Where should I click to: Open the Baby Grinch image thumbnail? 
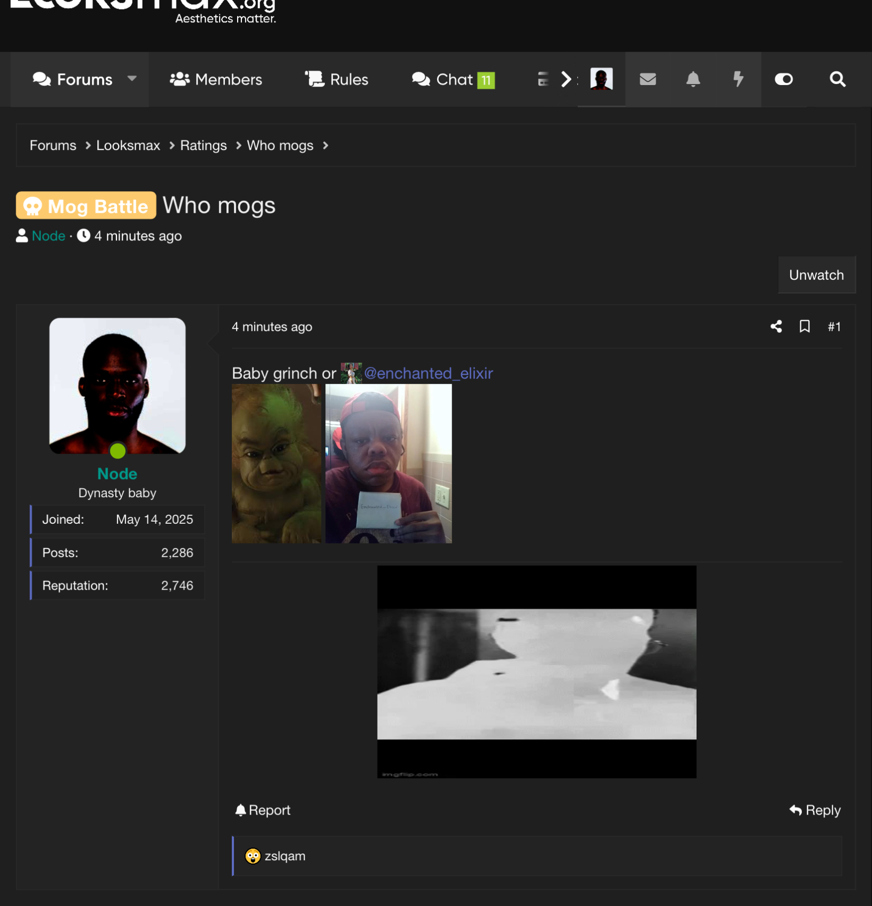[x=276, y=464]
